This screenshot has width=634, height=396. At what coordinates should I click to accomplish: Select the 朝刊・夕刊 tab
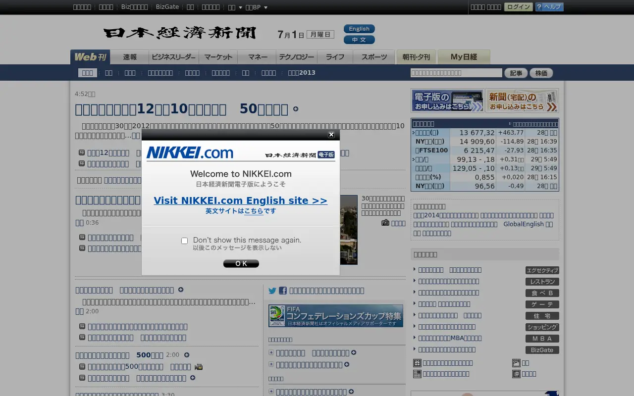click(416, 57)
